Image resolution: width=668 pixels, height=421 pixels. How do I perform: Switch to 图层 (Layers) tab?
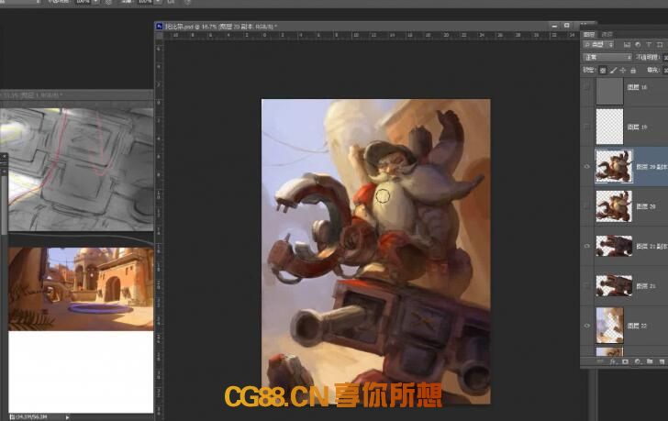tap(589, 35)
